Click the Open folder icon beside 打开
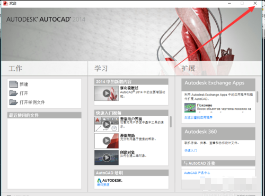Screen dimensions: 265x196 (x=14, y=93)
